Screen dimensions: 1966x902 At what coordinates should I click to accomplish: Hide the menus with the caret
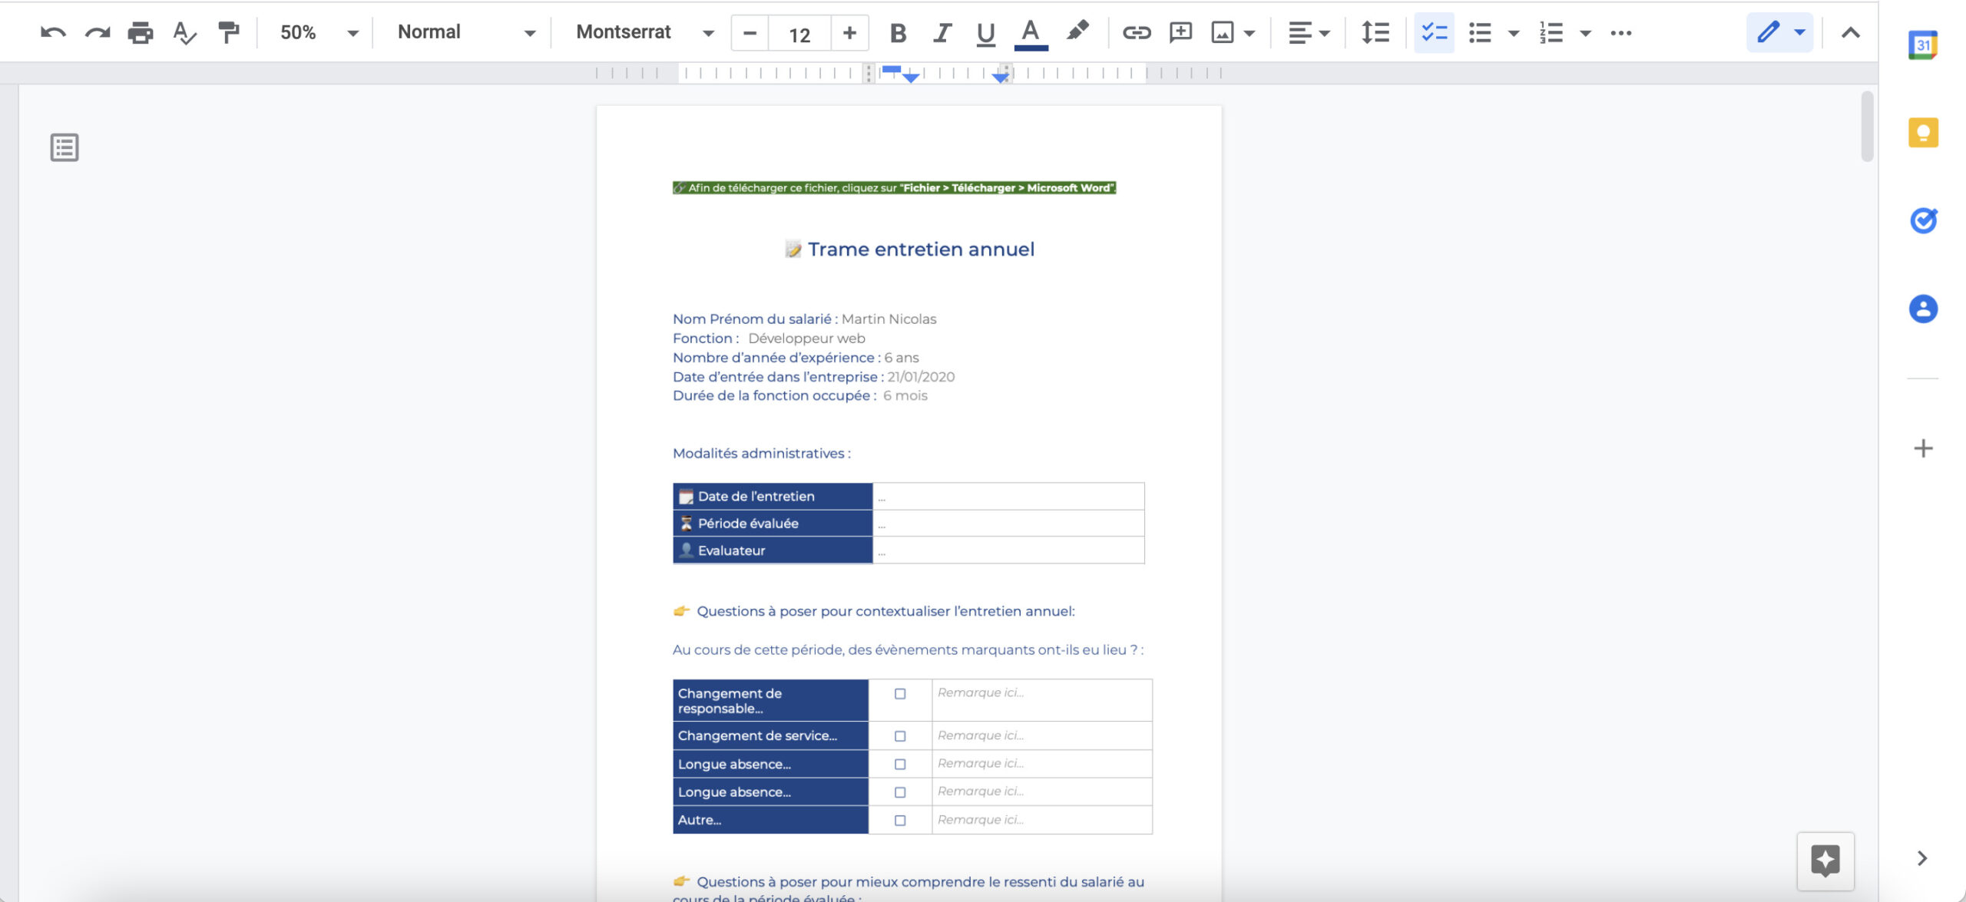point(1851,33)
